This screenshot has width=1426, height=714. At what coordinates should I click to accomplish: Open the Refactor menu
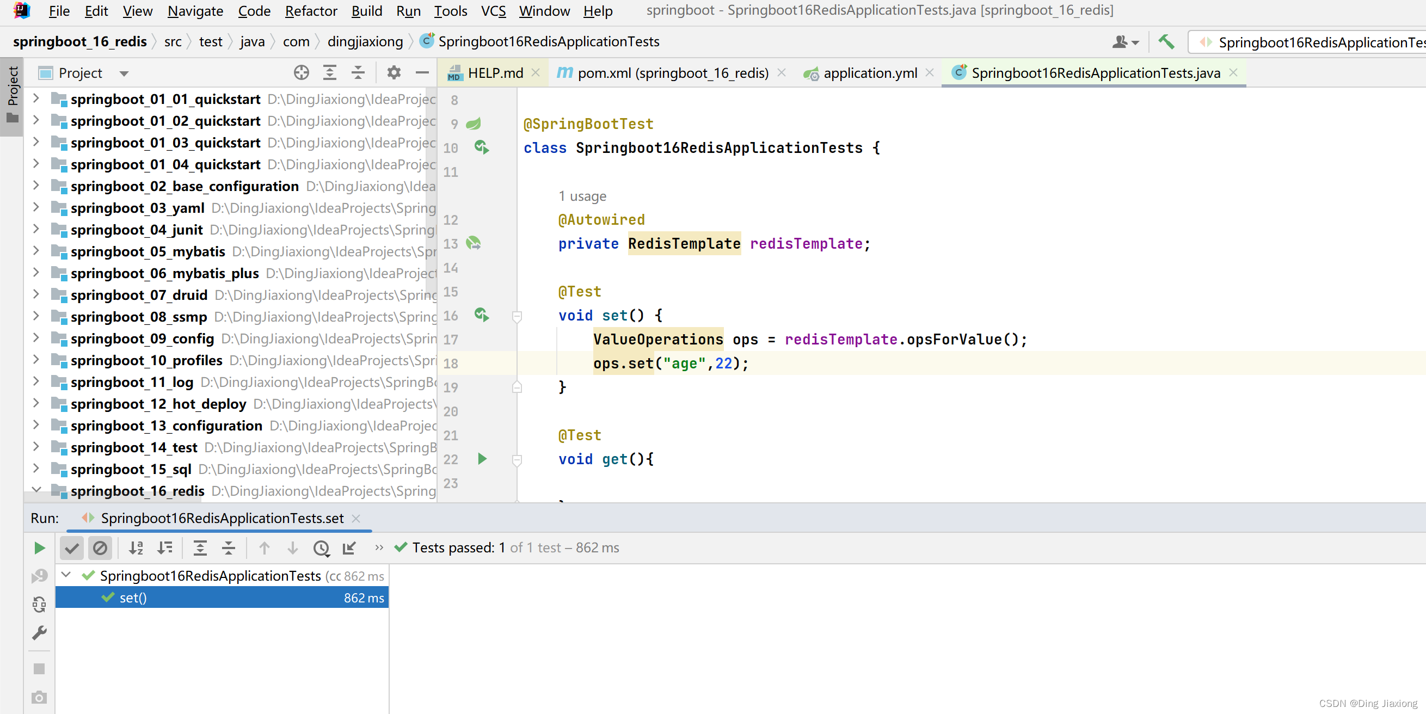pos(311,10)
